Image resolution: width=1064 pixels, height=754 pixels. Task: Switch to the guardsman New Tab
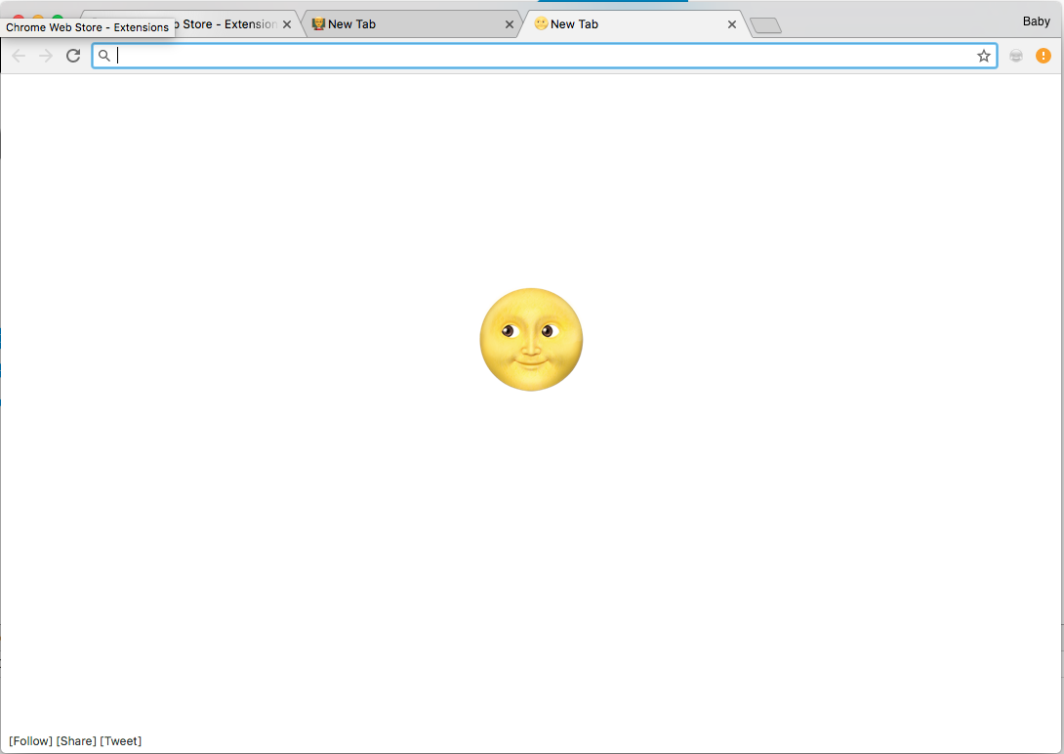pos(390,23)
